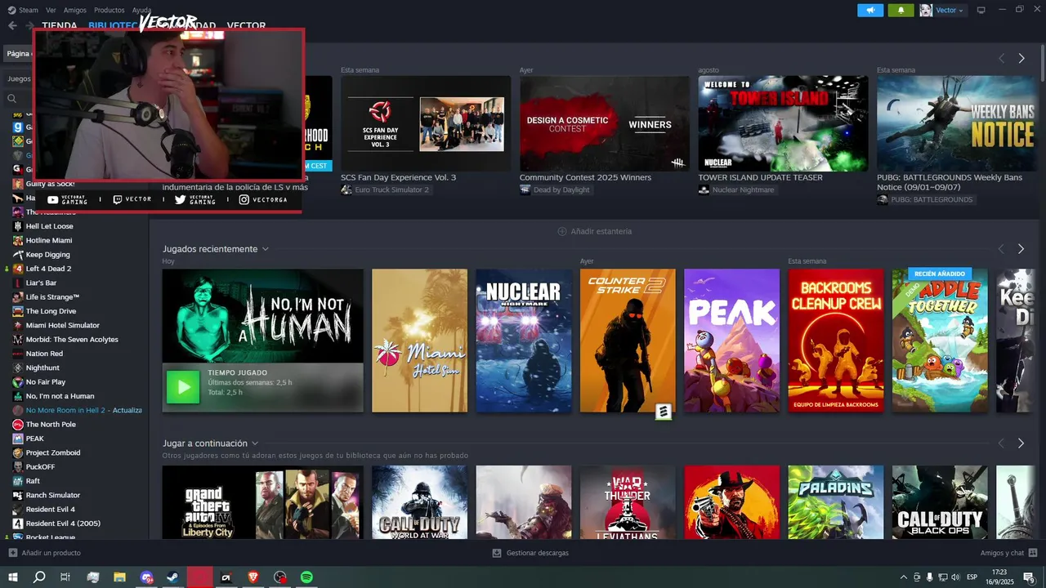
Task: Open Spotify from the Windows taskbar
Action: (306, 577)
